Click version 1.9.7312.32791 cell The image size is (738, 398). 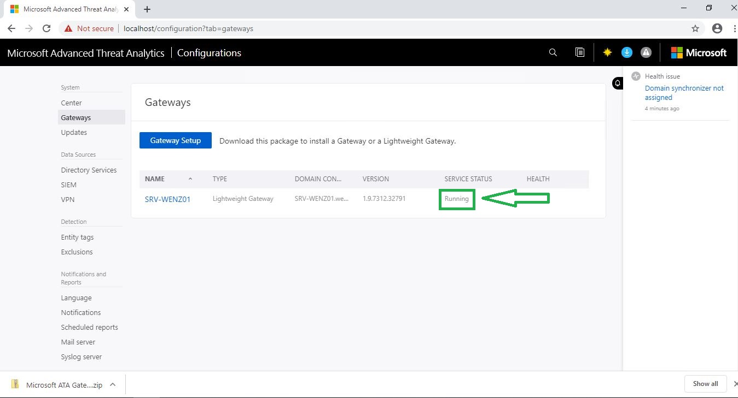pos(384,199)
